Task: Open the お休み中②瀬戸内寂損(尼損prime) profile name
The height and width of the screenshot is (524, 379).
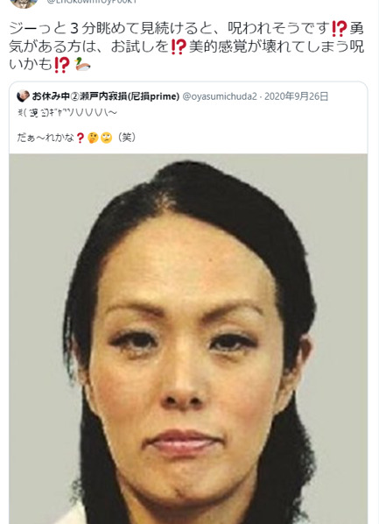Action: [106, 96]
